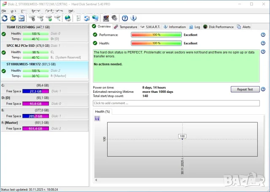Click the grey speaker toolbar icon
This screenshot has height=192, width=270.
click(114, 18)
